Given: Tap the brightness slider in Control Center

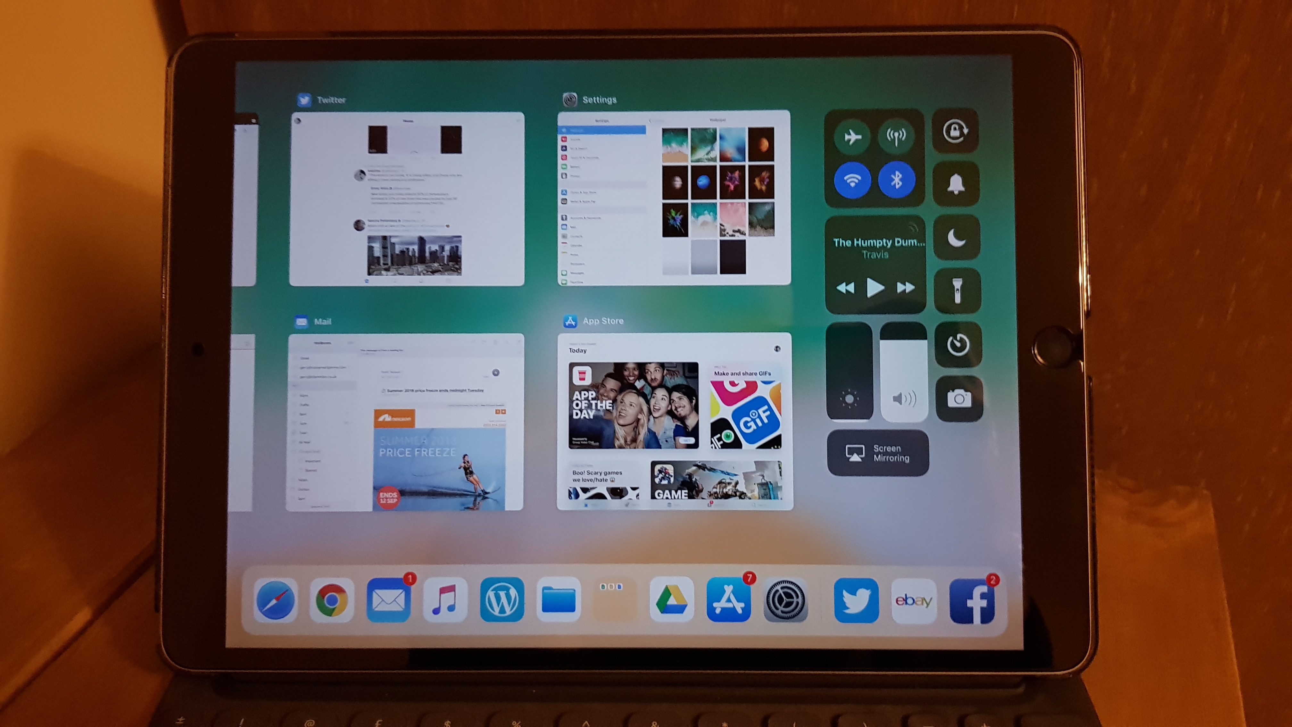Looking at the screenshot, I should (849, 371).
